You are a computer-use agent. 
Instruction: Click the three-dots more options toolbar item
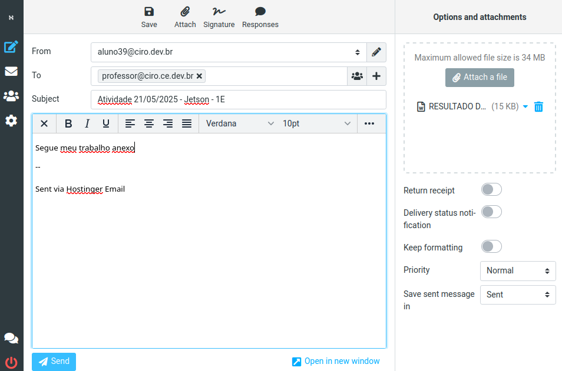369,123
